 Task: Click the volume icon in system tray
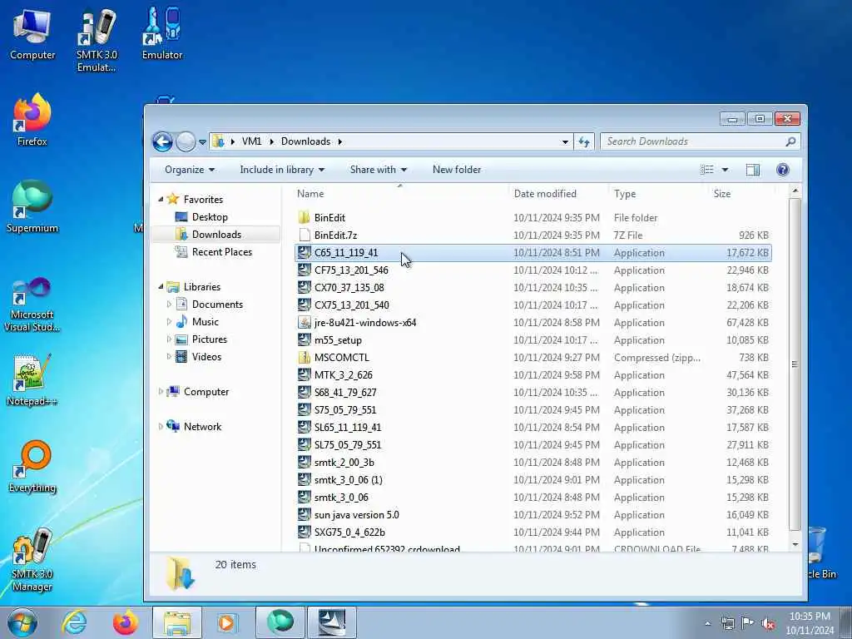pos(768,623)
